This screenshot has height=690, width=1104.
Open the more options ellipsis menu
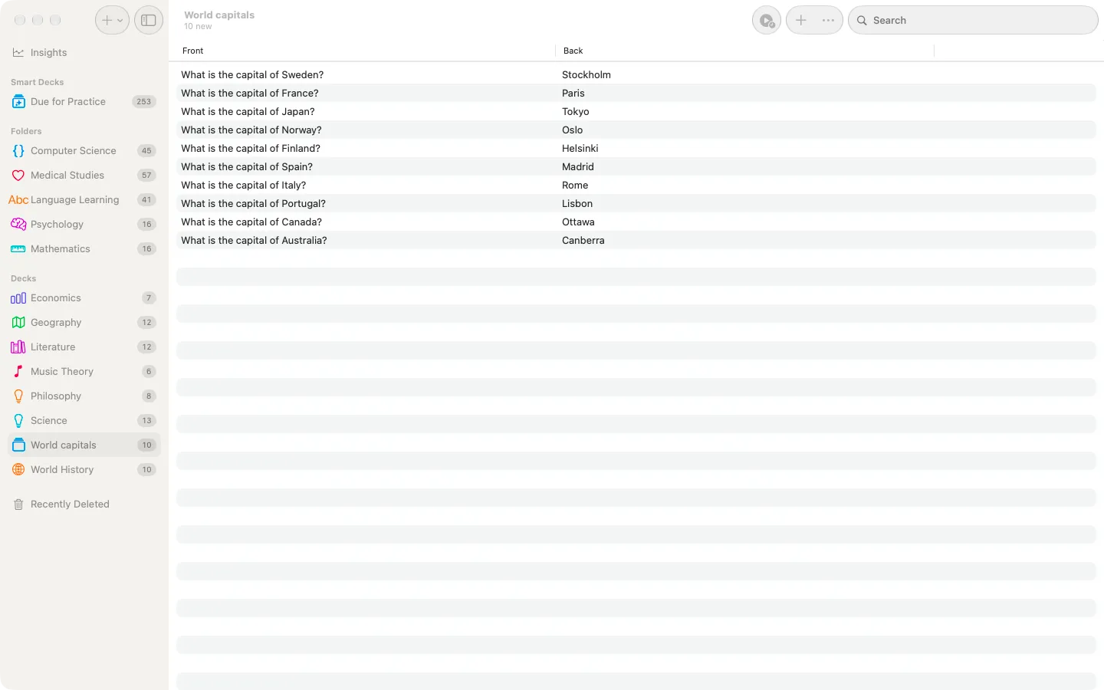click(828, 21)
